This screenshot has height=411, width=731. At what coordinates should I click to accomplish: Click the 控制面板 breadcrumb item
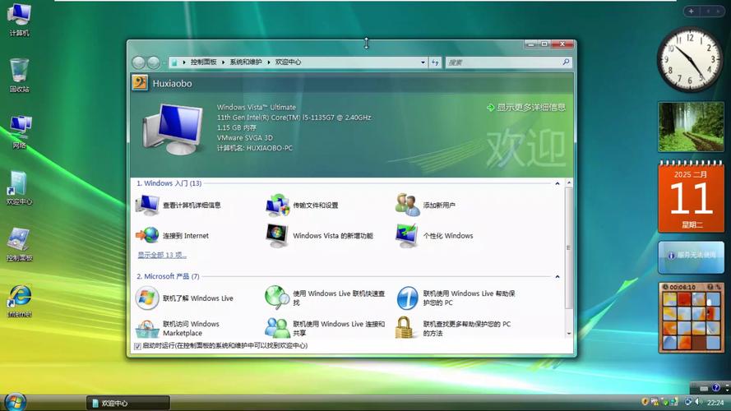tap(203, 62)
